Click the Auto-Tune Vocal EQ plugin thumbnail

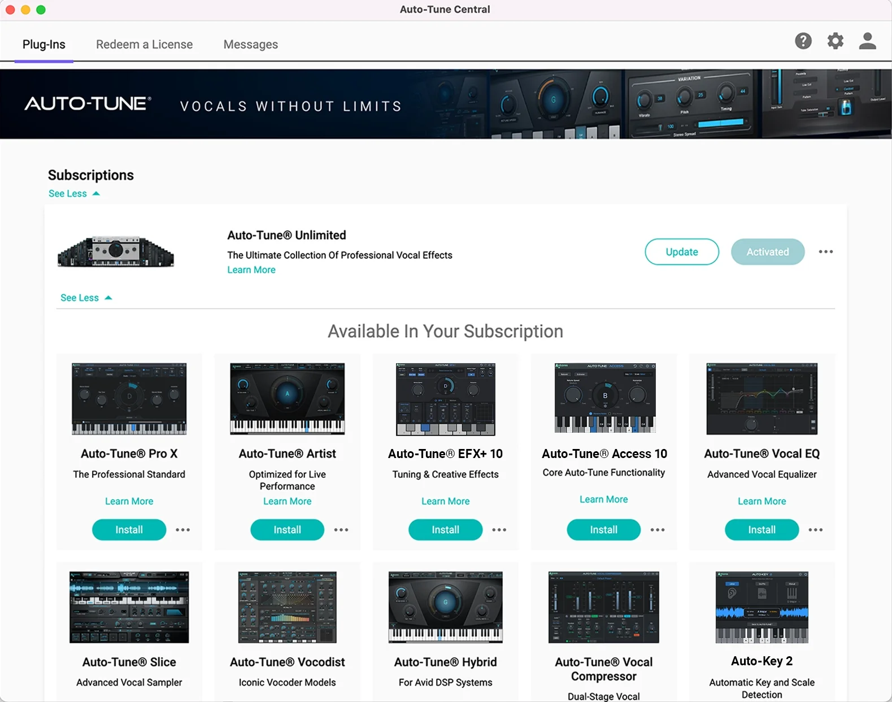coord(762,399)
